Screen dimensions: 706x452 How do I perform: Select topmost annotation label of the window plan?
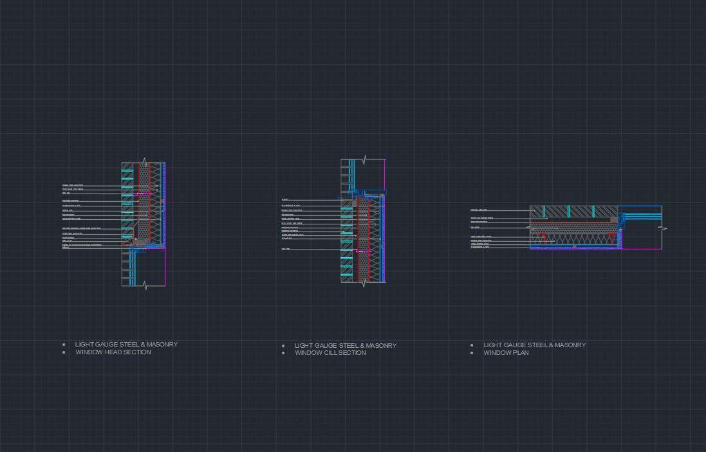coord(479,210)
